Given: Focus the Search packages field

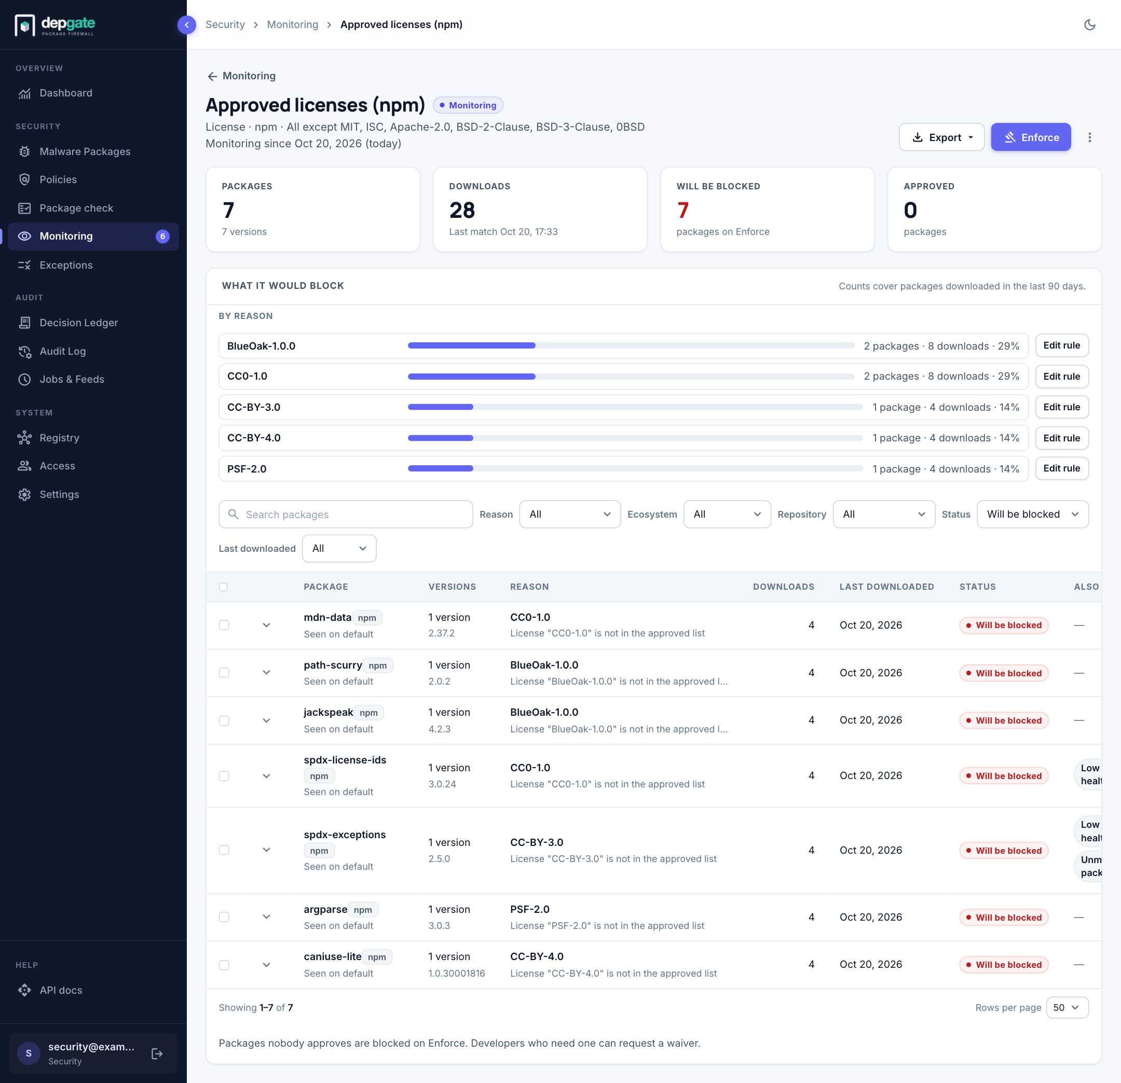Looking at the screenshot, I should [x=346, y=515].
